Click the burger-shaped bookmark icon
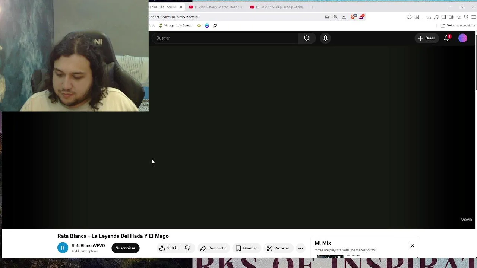Viewport: 477px width, 268px height. [199, 26]
